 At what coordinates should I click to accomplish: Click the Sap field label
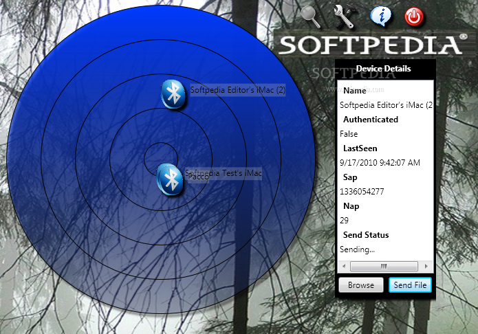[350, 177]
